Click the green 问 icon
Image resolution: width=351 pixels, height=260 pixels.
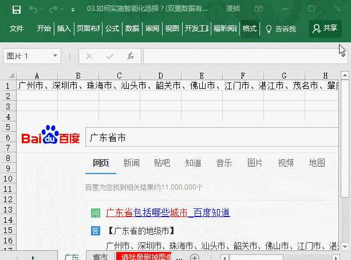(96, 213)
